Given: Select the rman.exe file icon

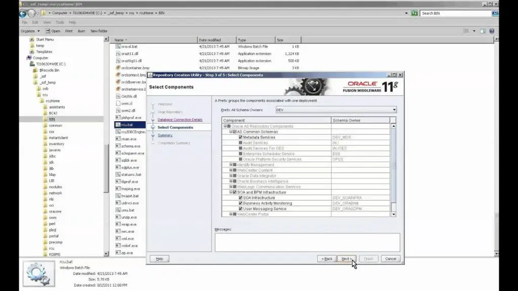Looking at the screenshot, I should (118, 139).
